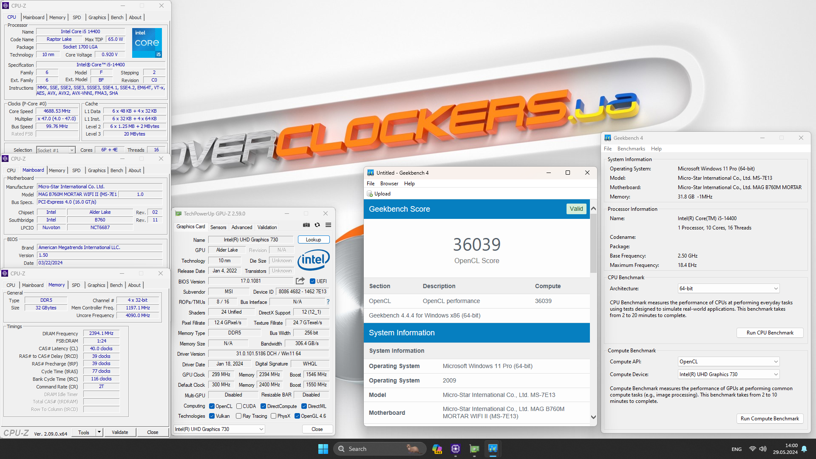Open the Socket #1 selection dropdown

pos(56,150)
